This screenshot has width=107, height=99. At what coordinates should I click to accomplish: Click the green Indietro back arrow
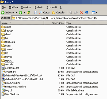click(x=3, y=13)
